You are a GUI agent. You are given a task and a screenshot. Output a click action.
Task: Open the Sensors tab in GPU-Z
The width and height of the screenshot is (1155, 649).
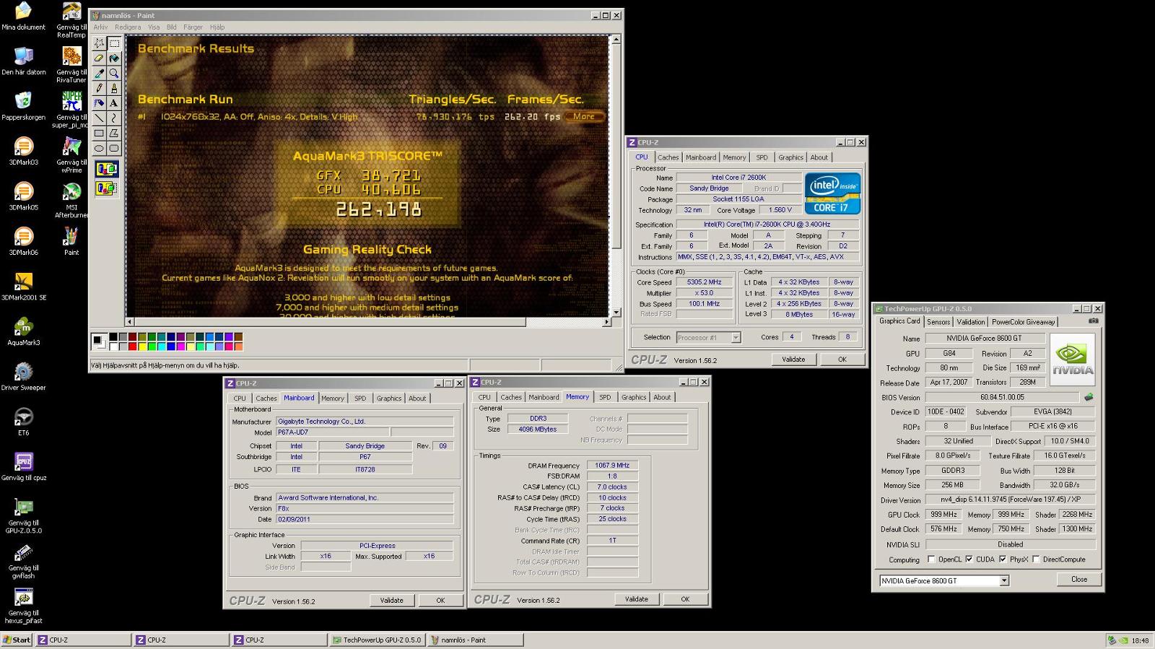938,322
